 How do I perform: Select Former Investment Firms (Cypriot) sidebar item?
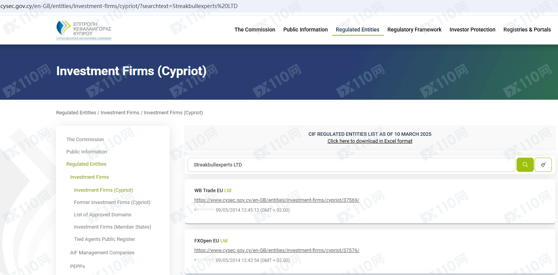[112, 202]
